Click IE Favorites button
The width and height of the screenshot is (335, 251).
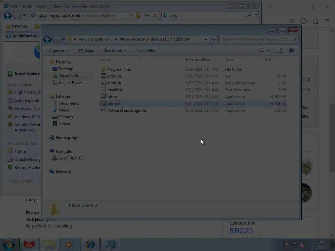[17, 26]
